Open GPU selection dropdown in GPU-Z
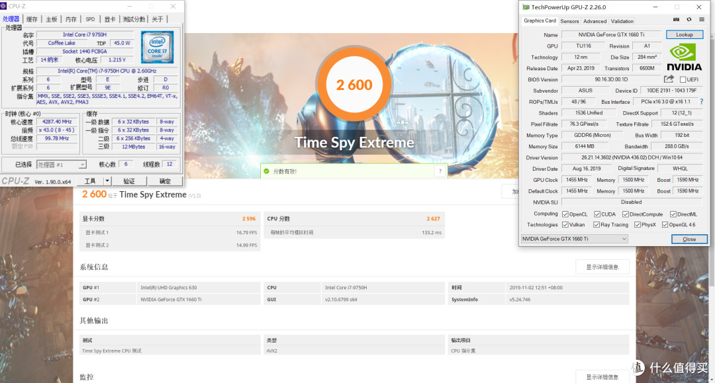 tap(575, 239)
